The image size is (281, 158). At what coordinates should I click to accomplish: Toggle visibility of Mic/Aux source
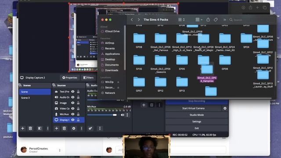tap(73, 114)
